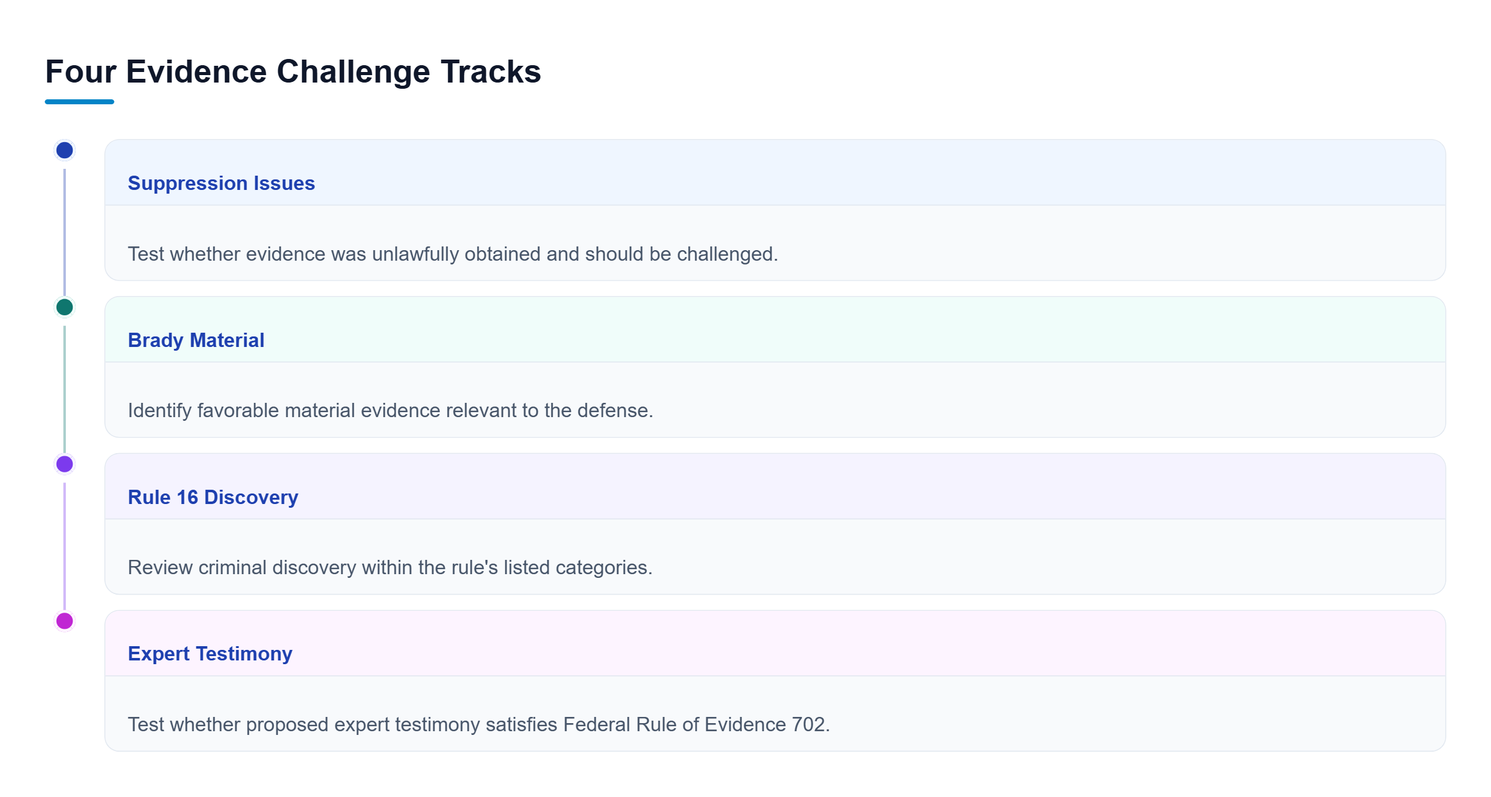
Task: Click the lavender Rule 16 Discovery card header
Action: coord(775,487)
